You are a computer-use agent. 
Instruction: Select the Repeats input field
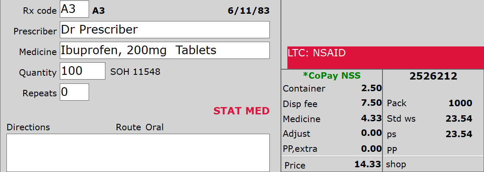click(74, 92)
